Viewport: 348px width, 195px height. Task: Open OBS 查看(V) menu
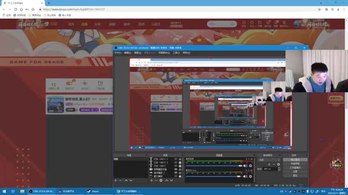coord(137,53)
